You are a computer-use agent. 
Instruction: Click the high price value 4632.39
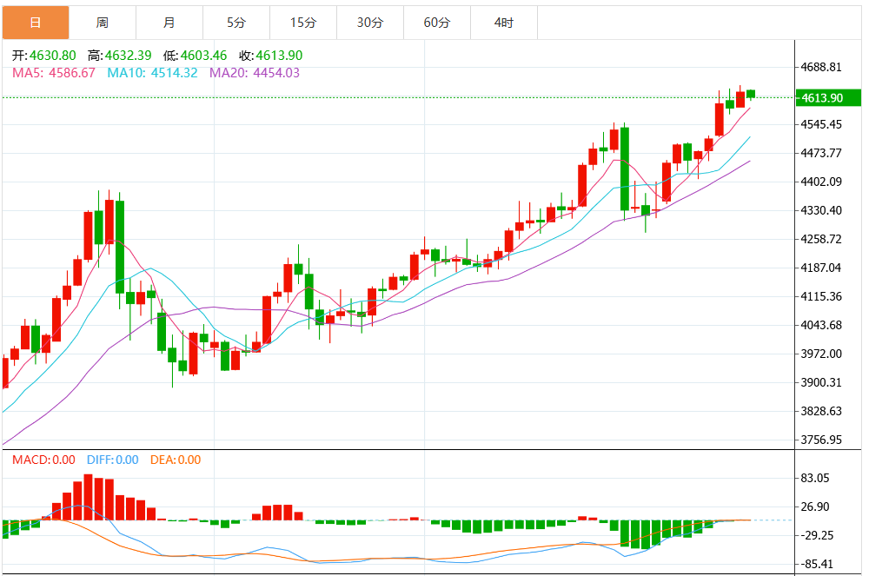point(128,56)
